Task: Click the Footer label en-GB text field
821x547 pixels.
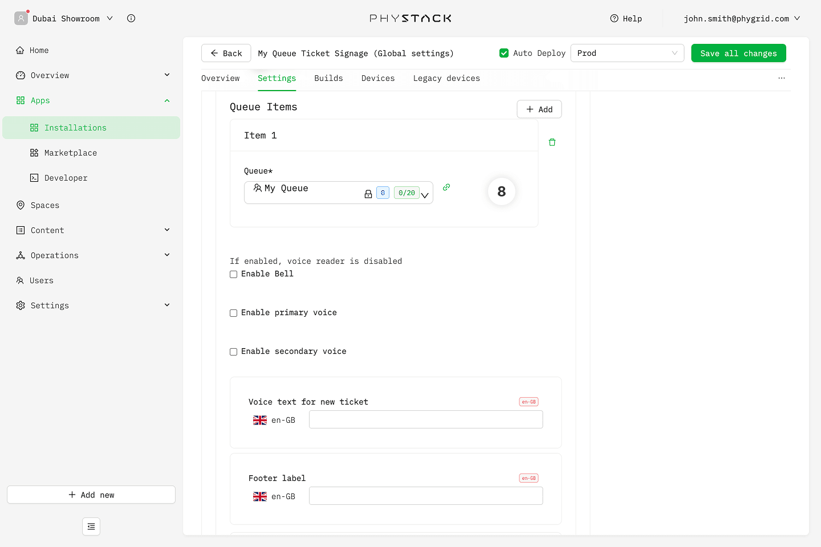Action: click(426, 496)
